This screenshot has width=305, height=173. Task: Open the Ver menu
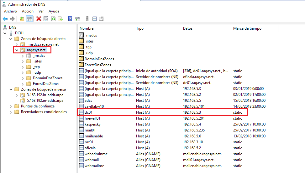coord(41,11)
